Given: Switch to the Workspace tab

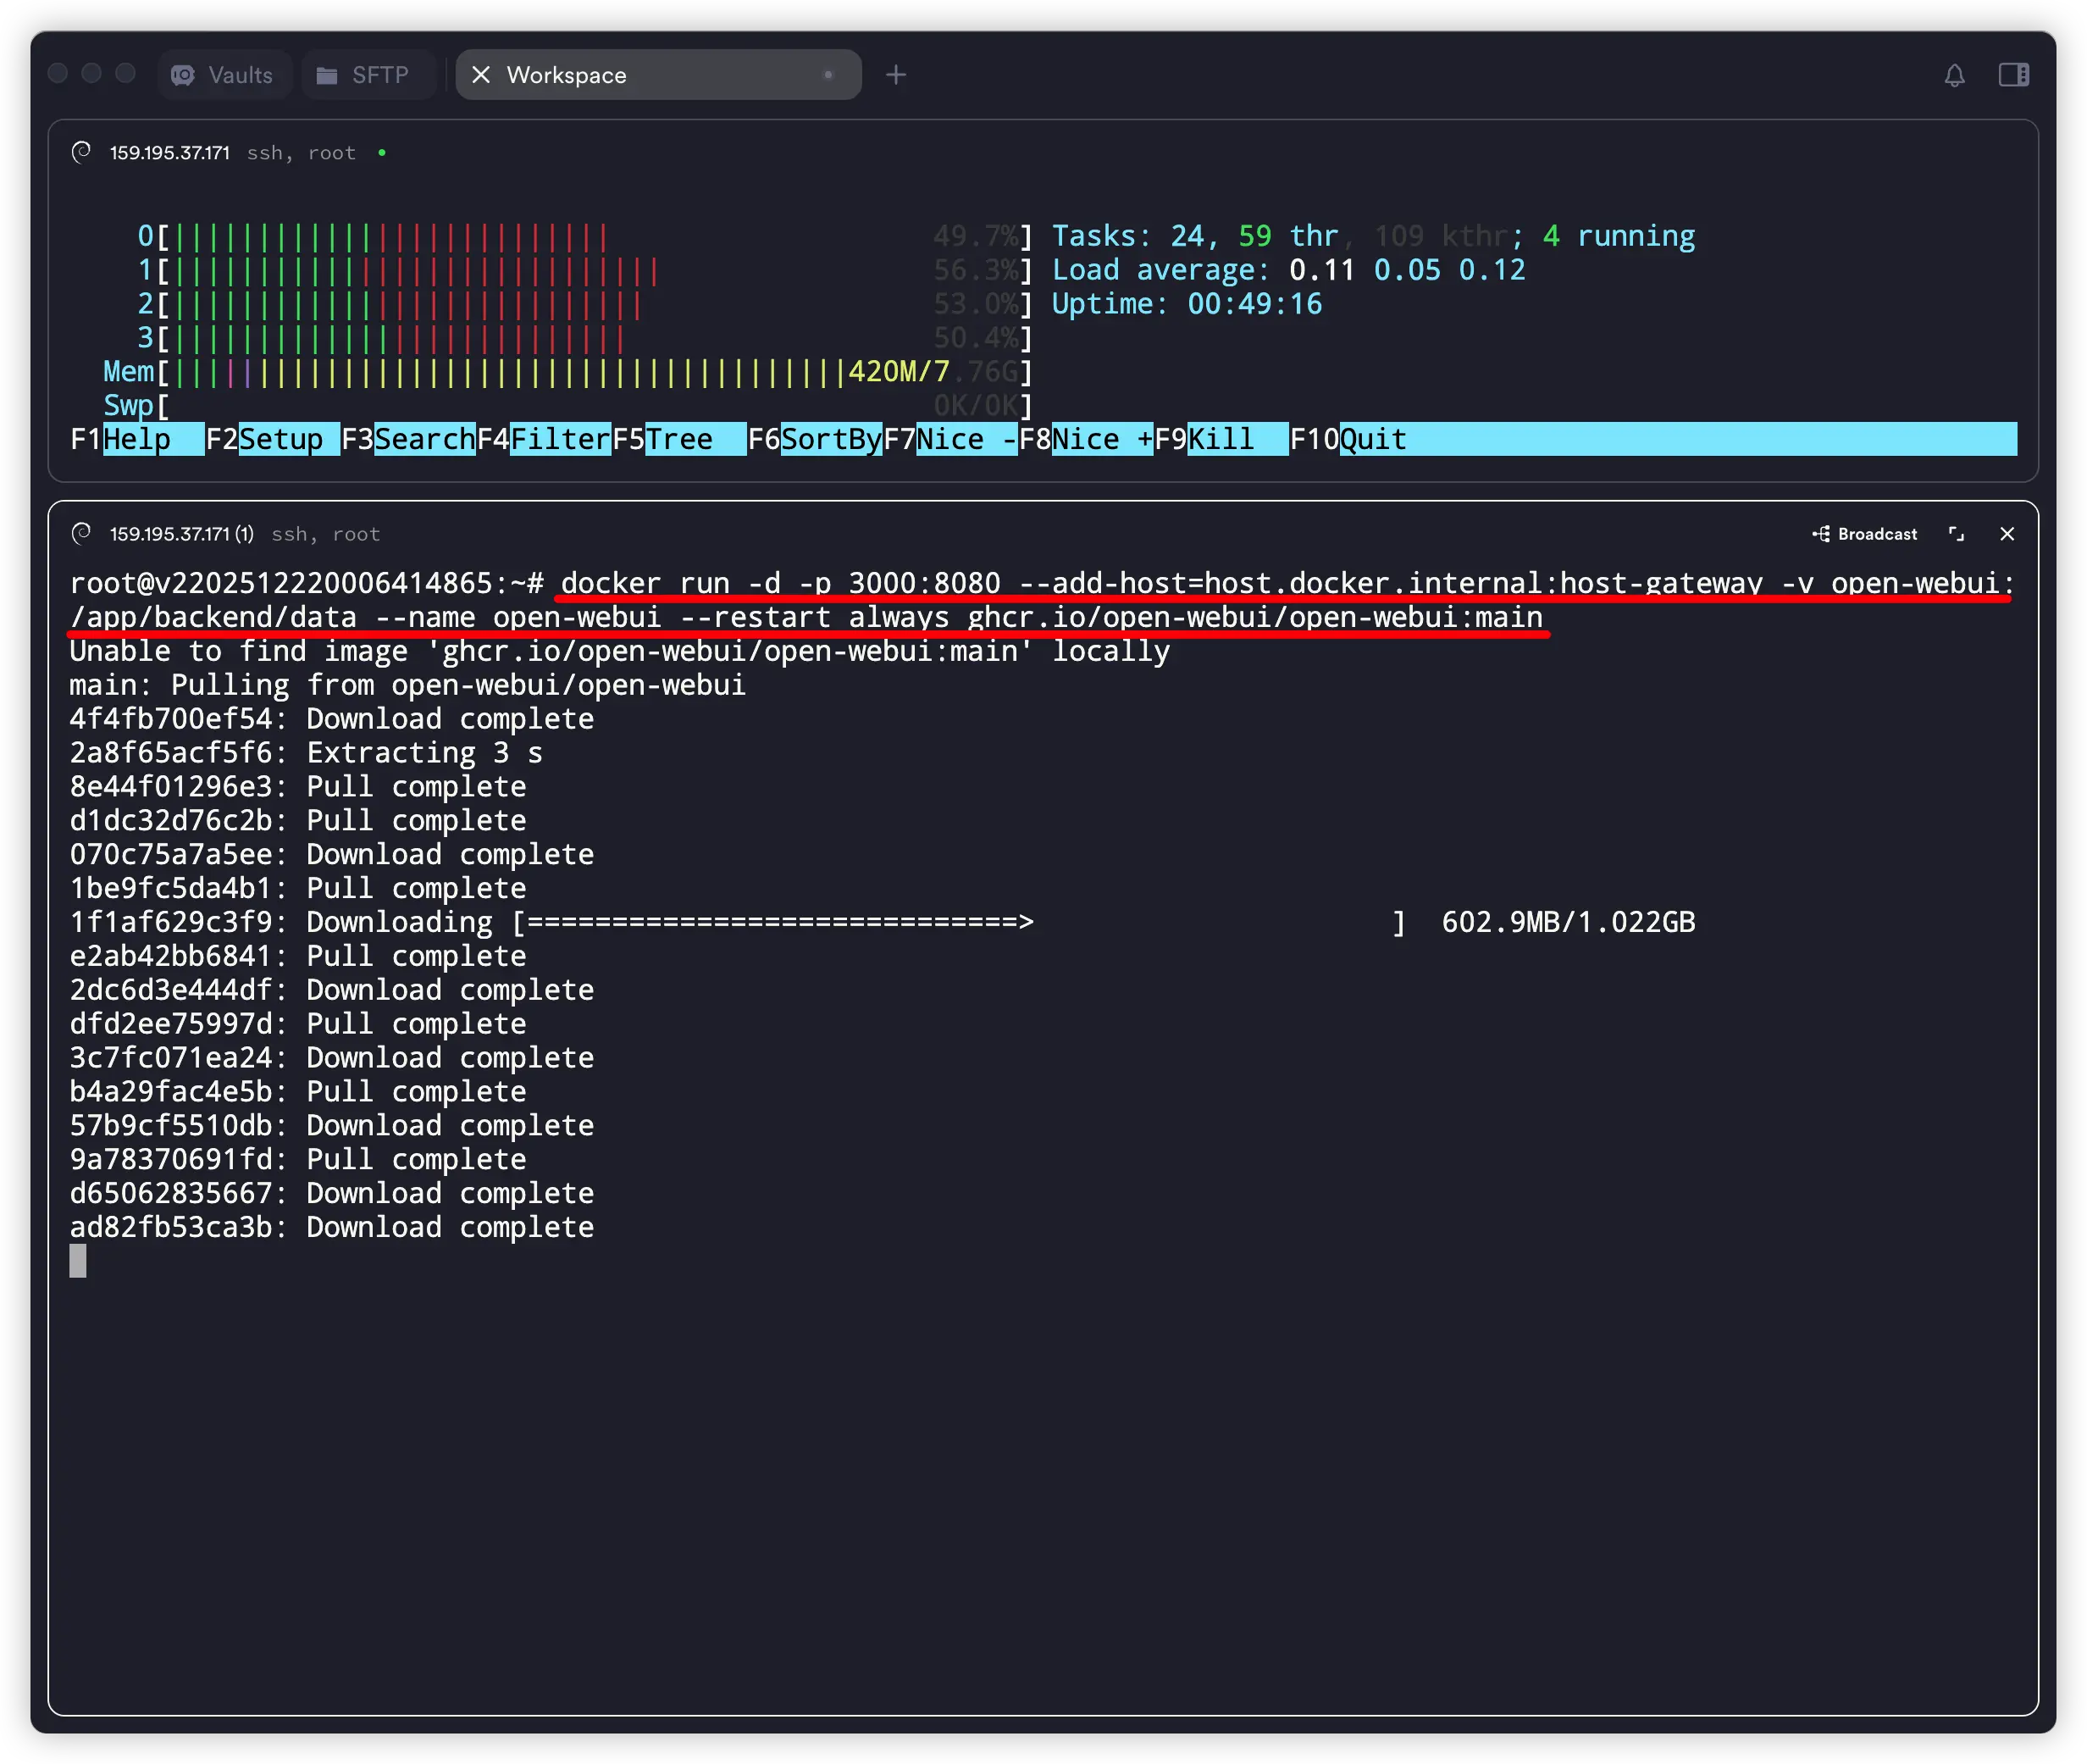Looking at the screenshot, I should click(x=567, y=74).
